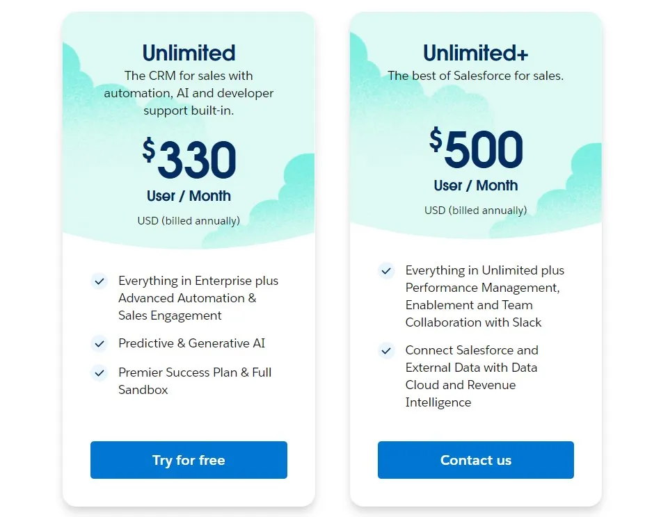Click the Contact us button
This screenshot has height=517, width=645.
[475, 460]
